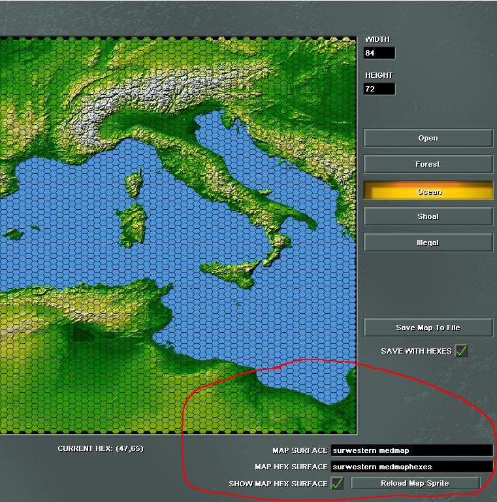Screen dimensions: 497x502
Task: Click the MAP SURFACE label
Action: 300,450
